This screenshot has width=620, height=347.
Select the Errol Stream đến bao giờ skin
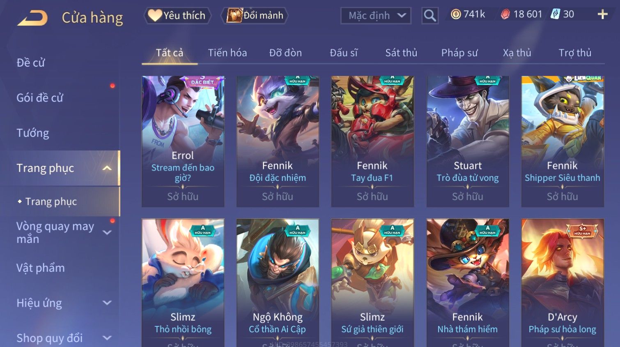tap(183, 141)
